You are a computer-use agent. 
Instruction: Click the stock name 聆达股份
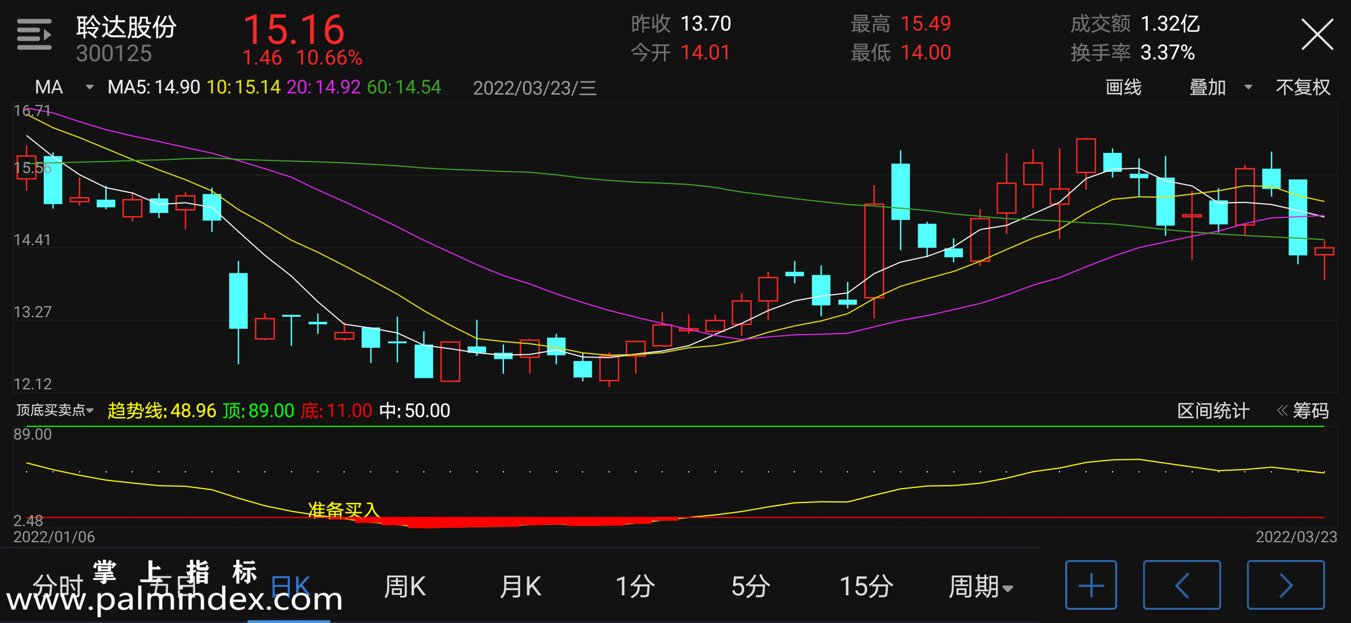pos(126,27)
